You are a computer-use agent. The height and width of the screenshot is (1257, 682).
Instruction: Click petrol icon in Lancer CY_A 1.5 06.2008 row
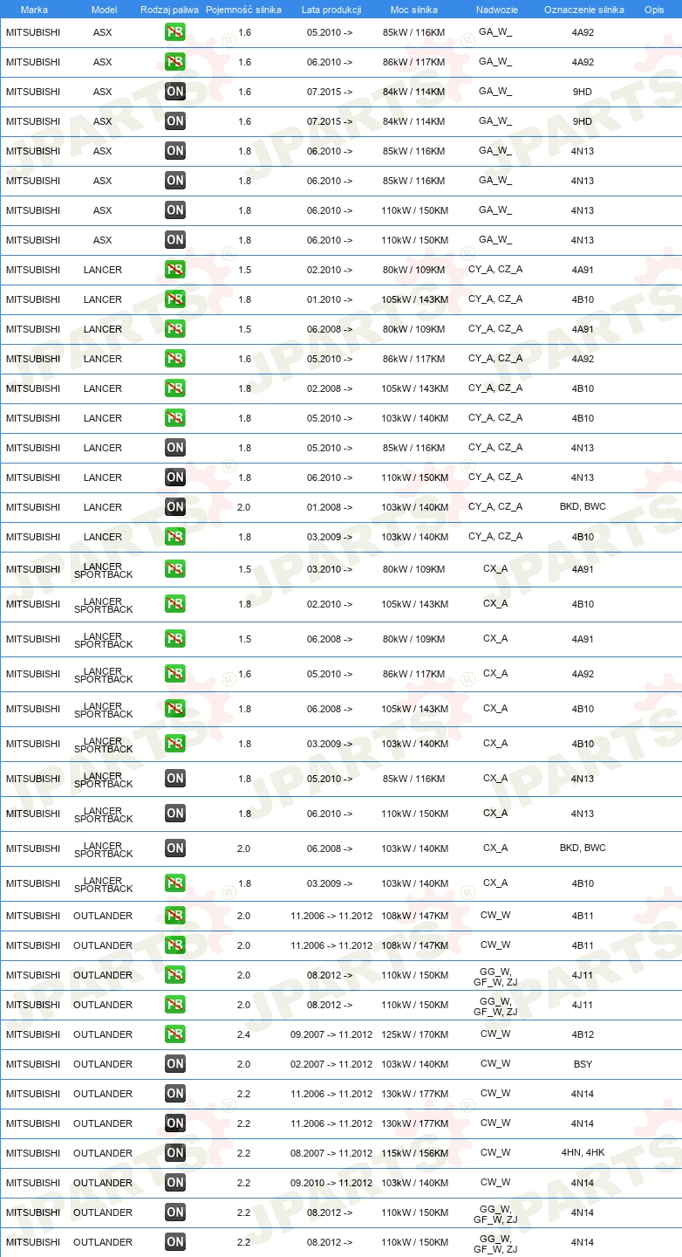175,329
